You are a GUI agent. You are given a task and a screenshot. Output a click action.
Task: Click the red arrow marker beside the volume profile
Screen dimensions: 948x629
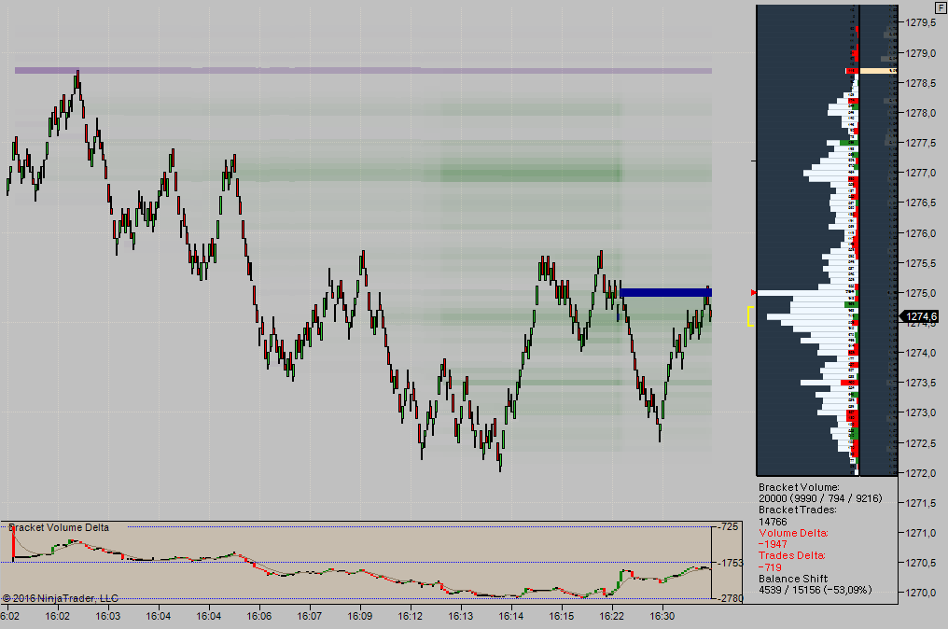point(754,293)
